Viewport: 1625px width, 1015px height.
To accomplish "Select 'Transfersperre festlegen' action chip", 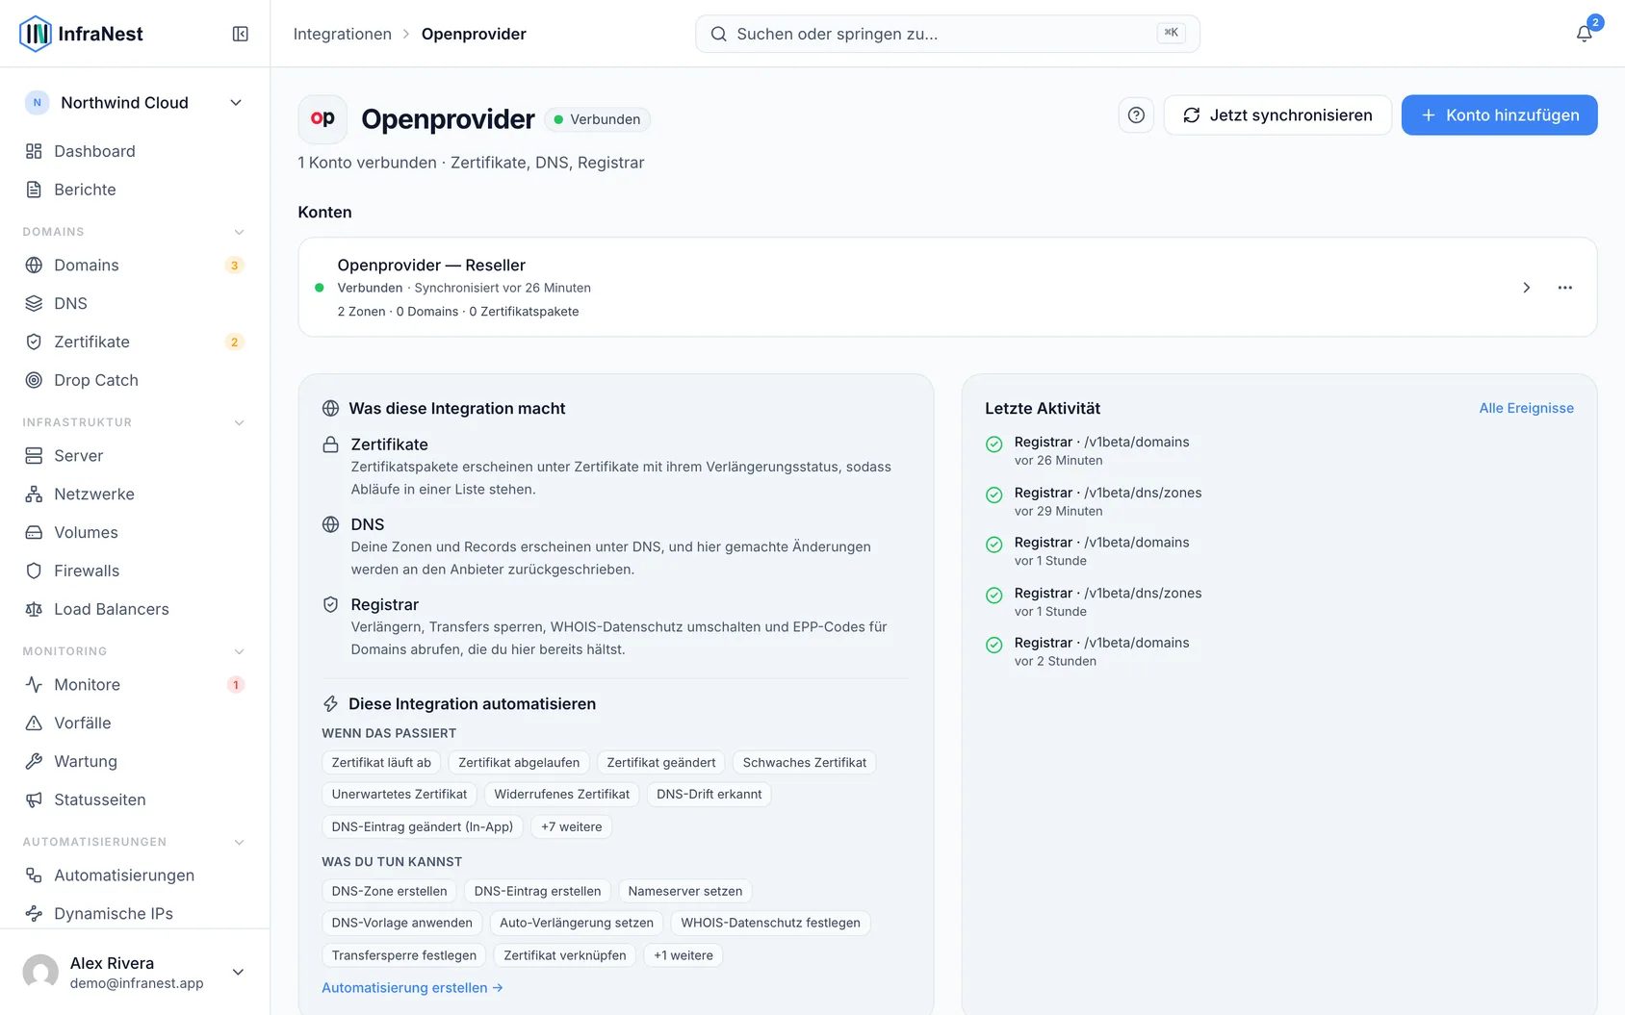I will point(403,955).
